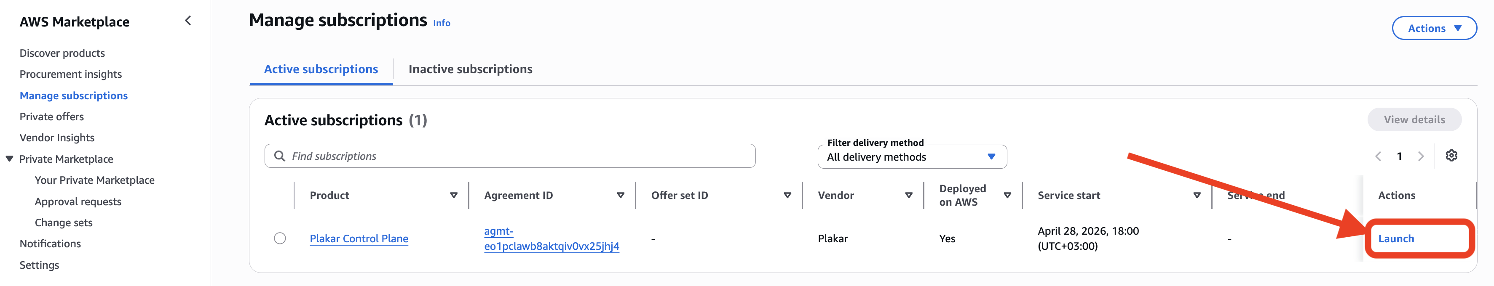Open the Filter delivery method dropdown

point(912,157)
